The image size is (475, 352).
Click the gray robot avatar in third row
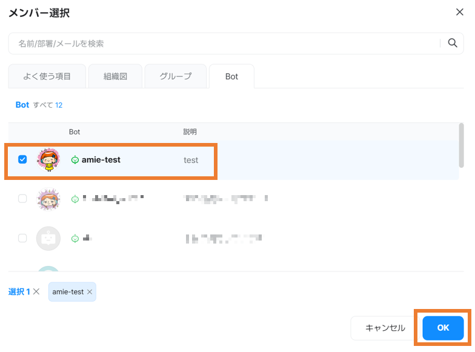48,238
